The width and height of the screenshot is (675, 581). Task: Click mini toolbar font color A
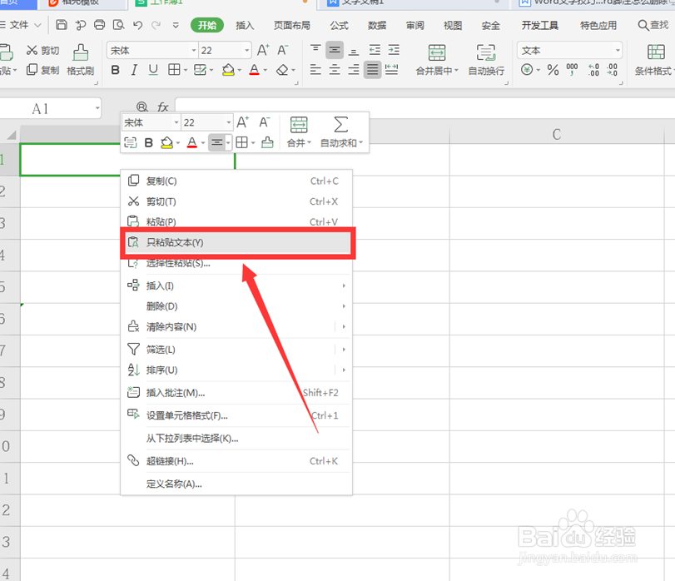[192, 142]
